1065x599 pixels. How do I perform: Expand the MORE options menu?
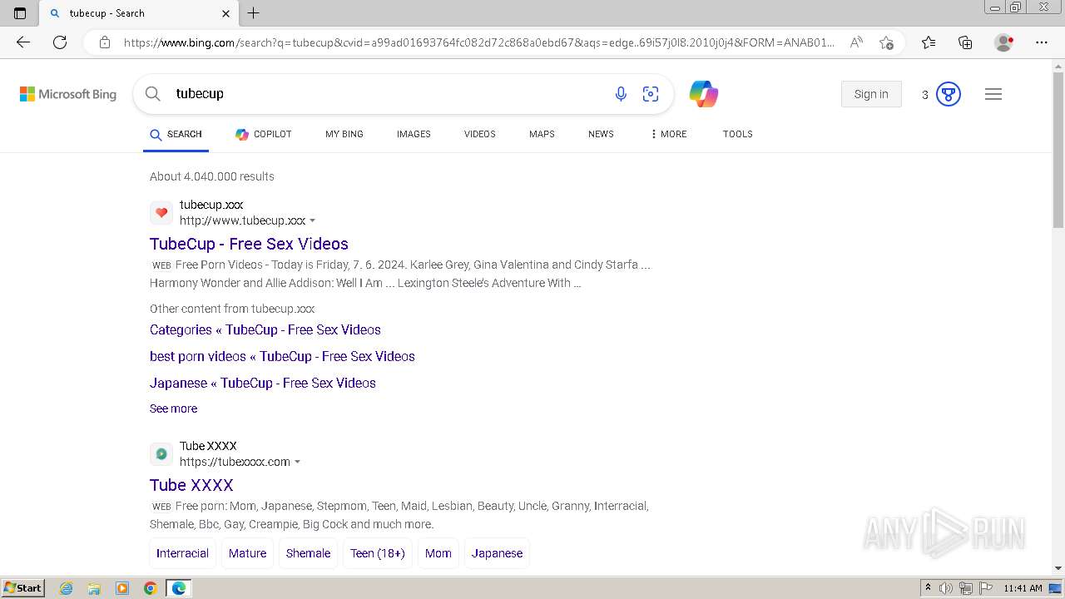click(668, 134)
